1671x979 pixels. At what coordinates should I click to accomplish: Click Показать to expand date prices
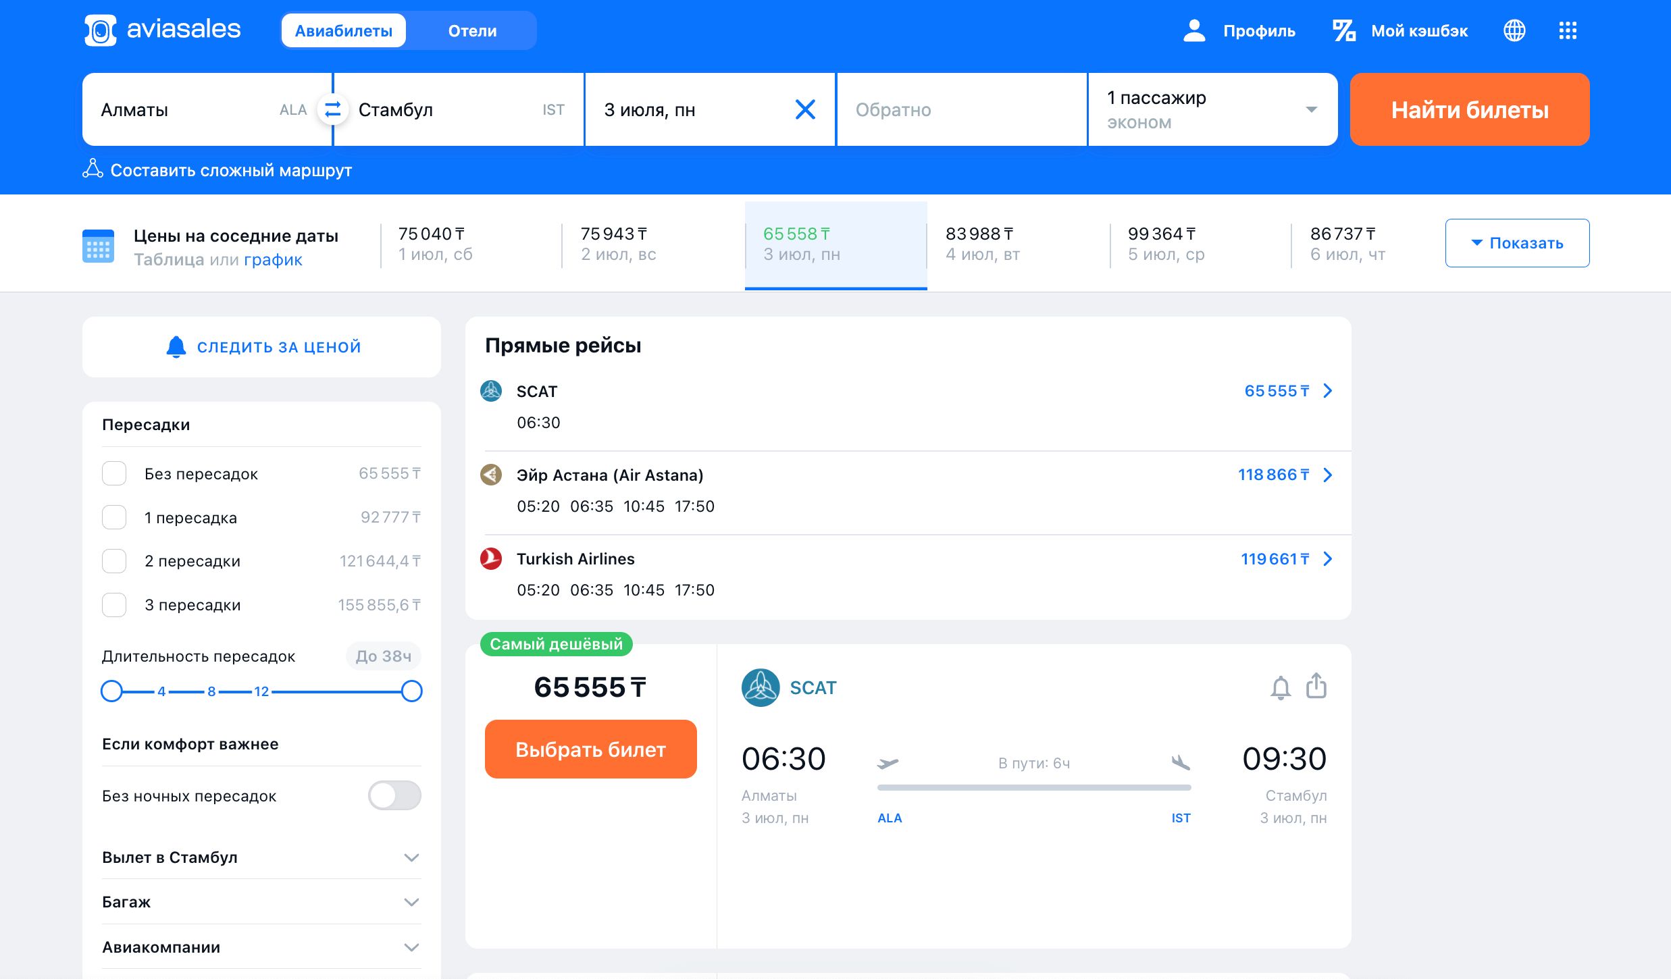[x=1517, y=243]
